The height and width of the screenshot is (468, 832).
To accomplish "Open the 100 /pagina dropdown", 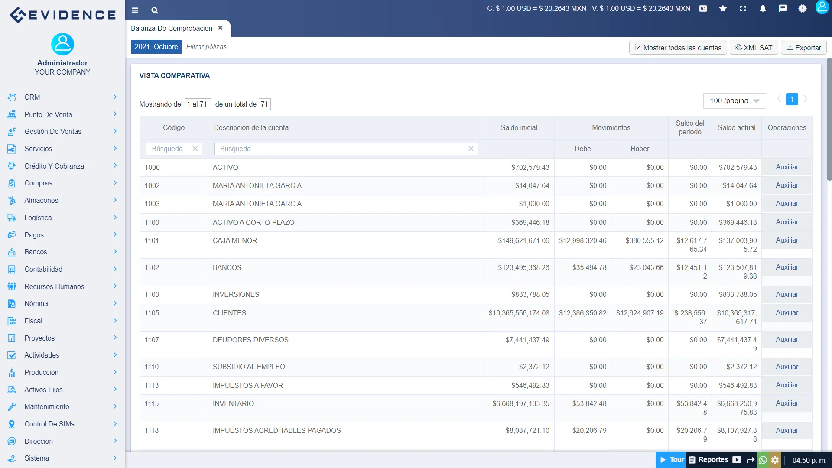I will [734, 101].
